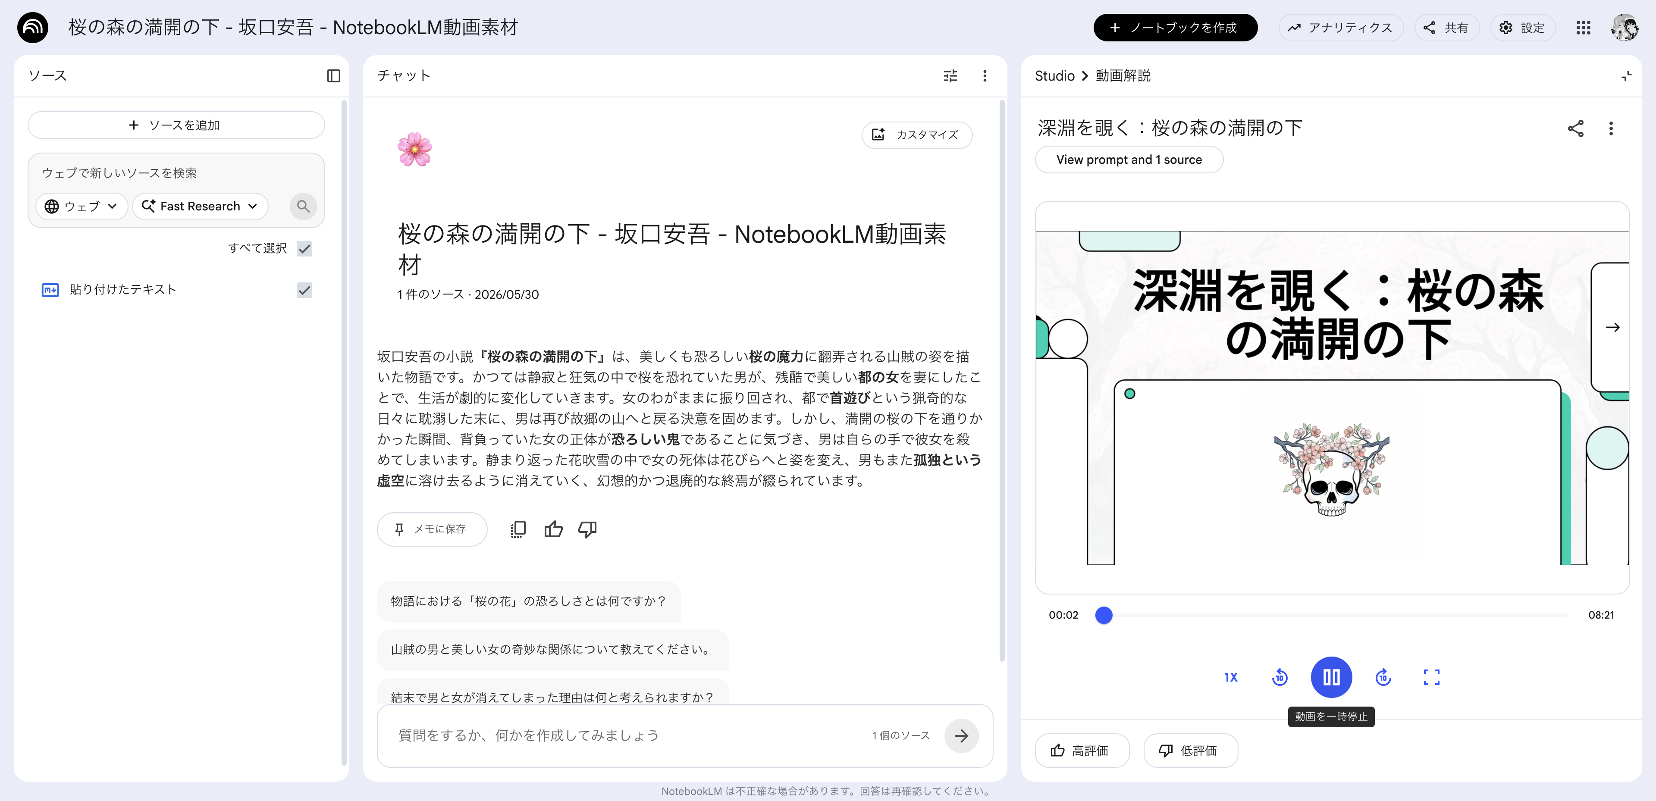Skip video forward 10 seconds
Viewport: 1656px width, 801px height.
[x=1383, y=677]
